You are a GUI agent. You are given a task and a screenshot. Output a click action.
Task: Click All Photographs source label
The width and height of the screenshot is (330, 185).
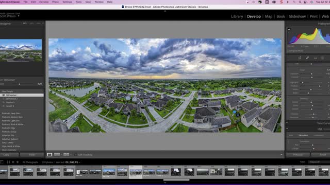[x=30, y=162]
